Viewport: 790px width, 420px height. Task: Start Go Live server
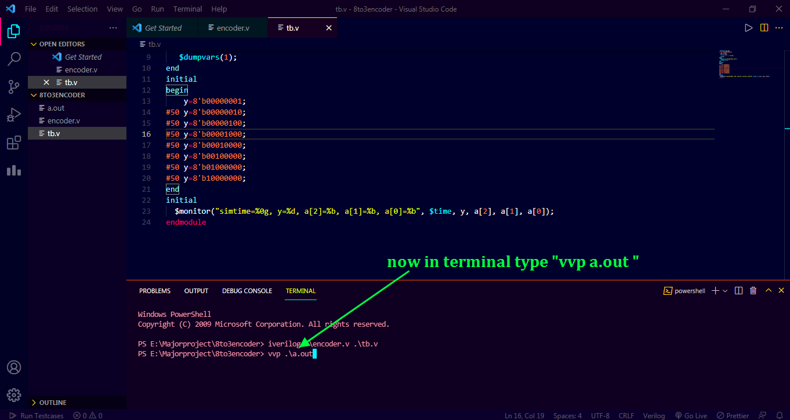pyautogui.click(x=691, y=415)
